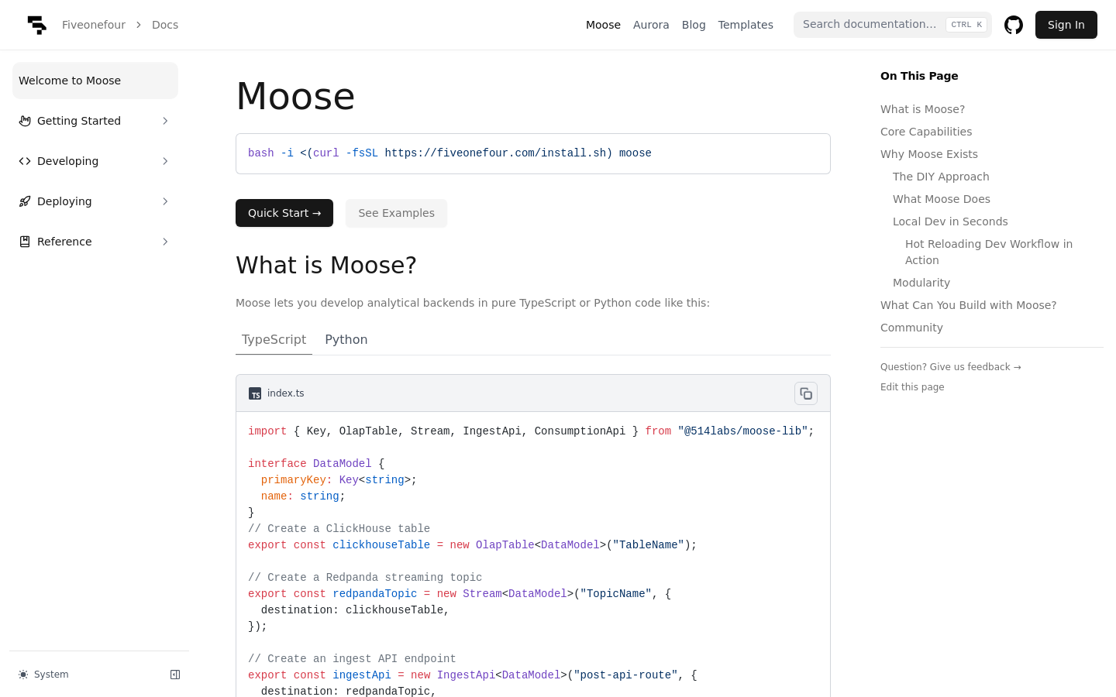Screen dimensions: 1116x697
Task: Click the Developing sidebar label
Action: tap(68, 161)
